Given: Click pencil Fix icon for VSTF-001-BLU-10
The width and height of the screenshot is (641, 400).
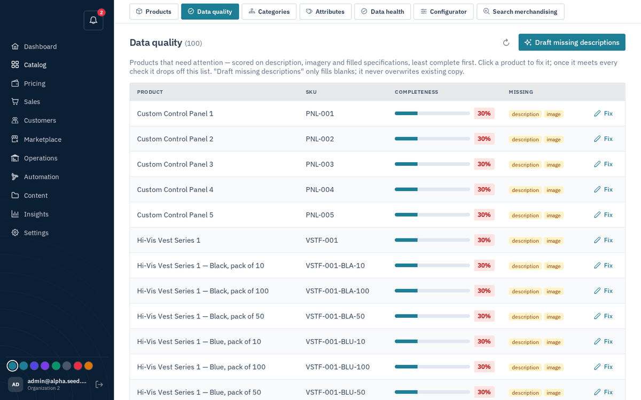Looking at the screenshot, I should (597, 341).
